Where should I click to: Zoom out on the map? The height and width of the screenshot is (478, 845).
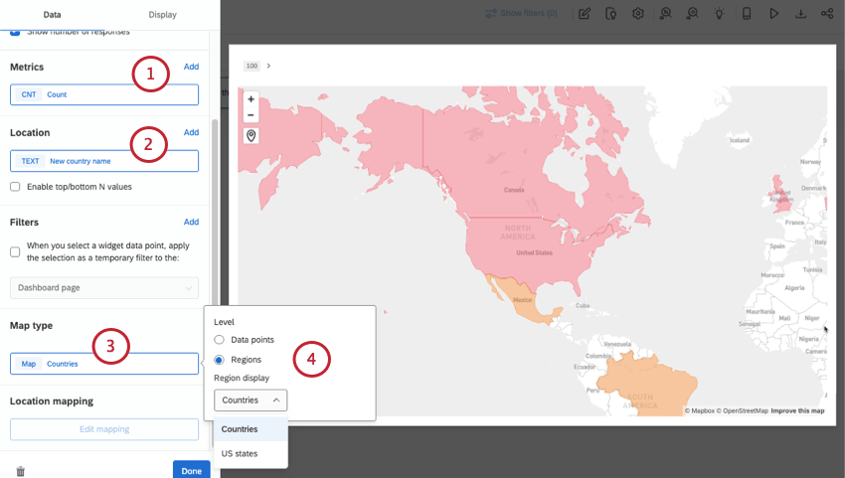tap(251, 115)
